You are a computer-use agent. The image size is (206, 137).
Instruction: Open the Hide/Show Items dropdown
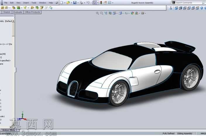coord(127,13)
